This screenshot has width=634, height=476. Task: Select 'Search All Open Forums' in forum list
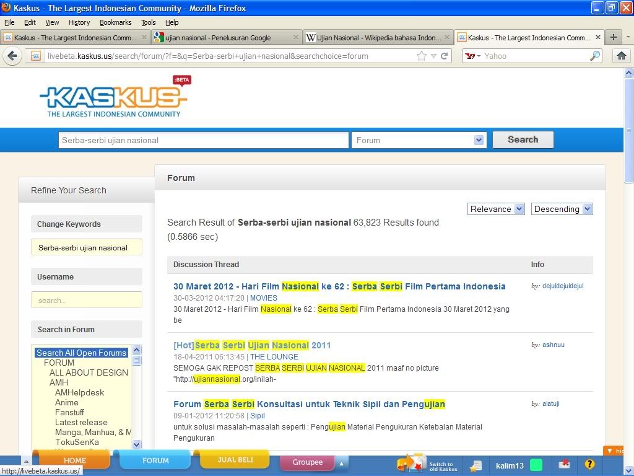(82, 353)
